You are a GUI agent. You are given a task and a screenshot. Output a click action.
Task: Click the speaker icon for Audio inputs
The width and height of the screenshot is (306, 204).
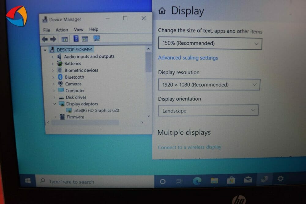point(59,57)
